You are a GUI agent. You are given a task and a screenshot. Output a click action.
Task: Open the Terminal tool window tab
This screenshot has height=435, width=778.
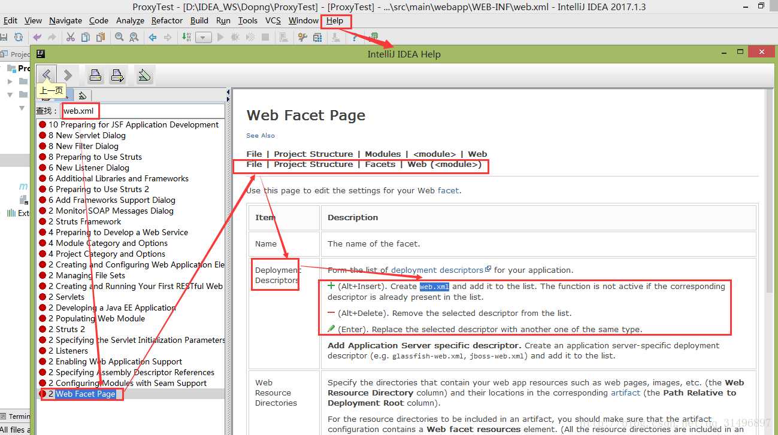[16, 416]
